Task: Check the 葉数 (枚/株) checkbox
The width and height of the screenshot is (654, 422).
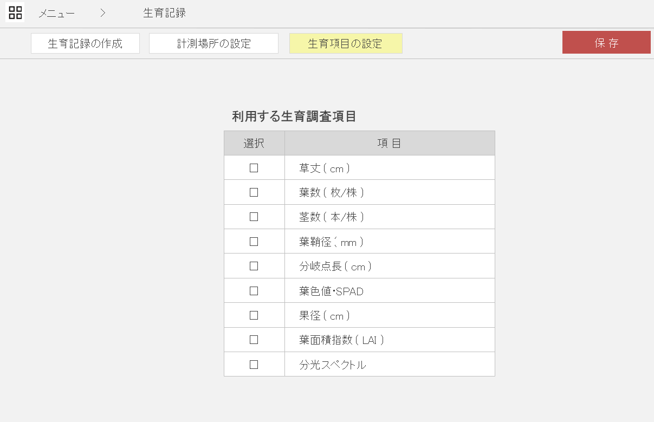Action: [254, 192]
